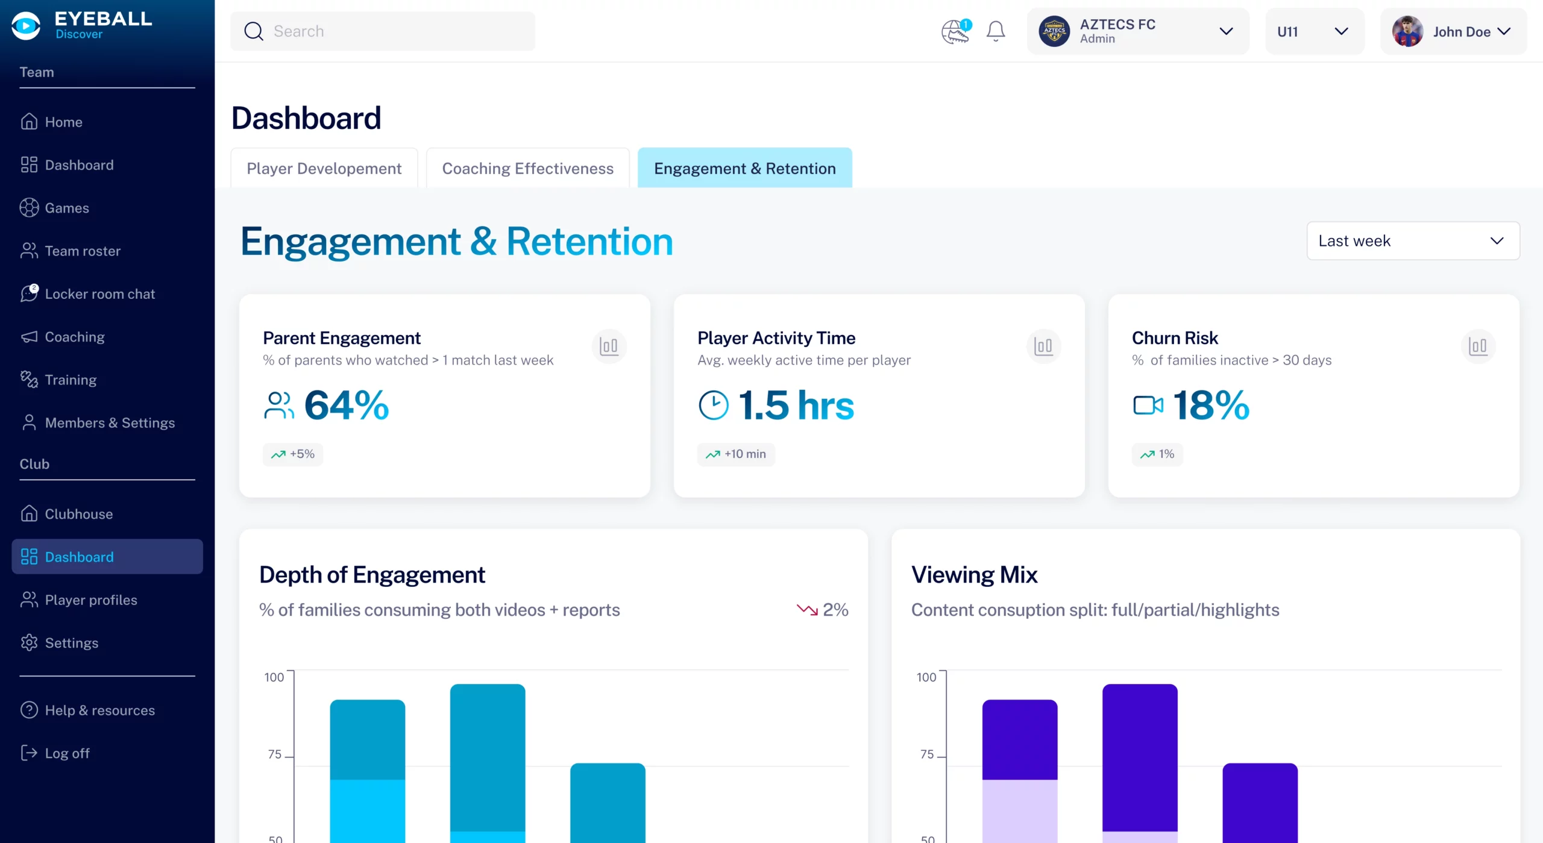Open Player Activity Time chart icon
Image resolution: width=1543 pixels, height=843 pixels.
(x=1043, y=346)
